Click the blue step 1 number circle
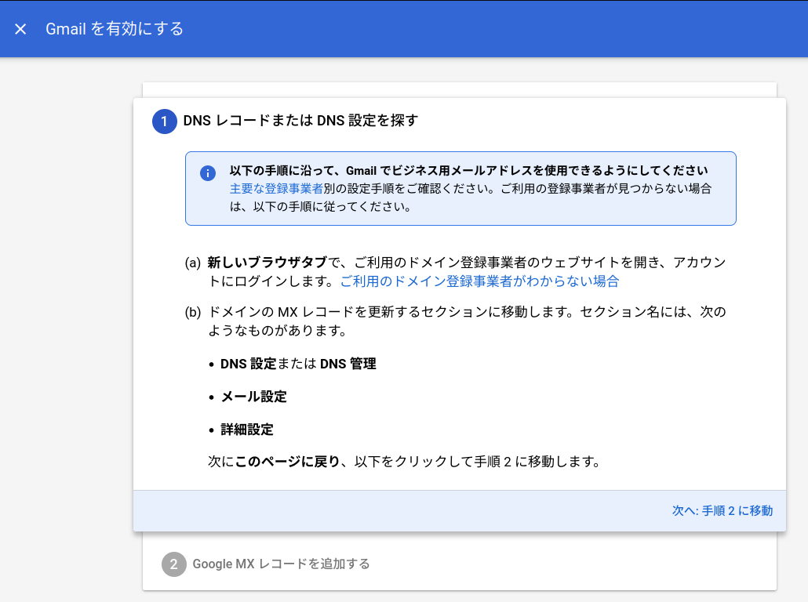Image resolution: width=808 pixels, height=602 pixels. (x=164, y=121)
